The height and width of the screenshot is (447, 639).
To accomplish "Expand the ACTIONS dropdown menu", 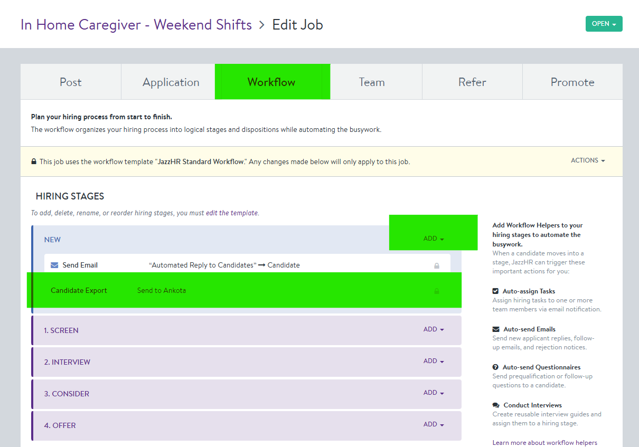I will (588, 160).
